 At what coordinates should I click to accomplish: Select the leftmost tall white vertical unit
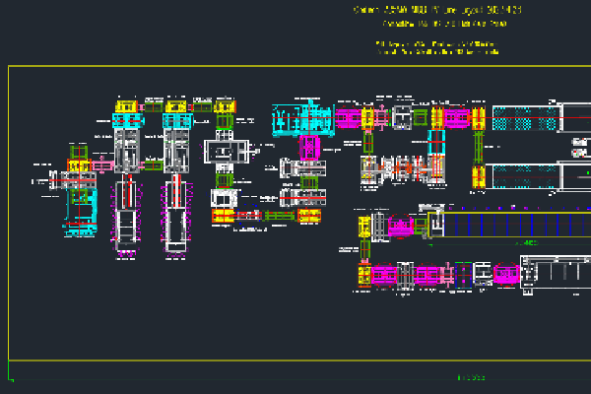click(127, 212)
